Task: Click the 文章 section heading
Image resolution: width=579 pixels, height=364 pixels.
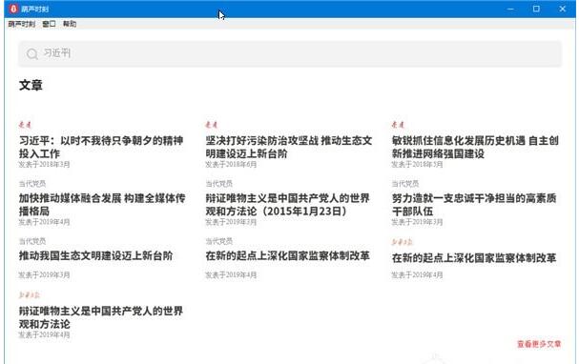Action: pos(31,85)
